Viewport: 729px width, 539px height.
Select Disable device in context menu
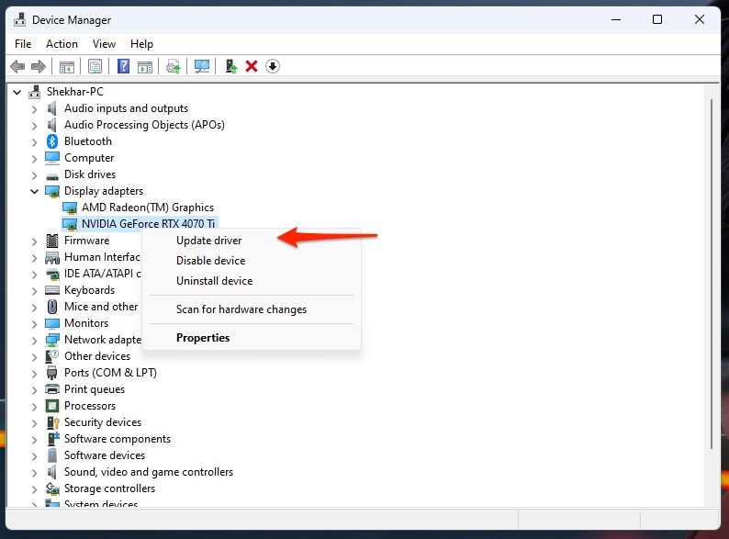pyautogui.click(x=210, y=261)
